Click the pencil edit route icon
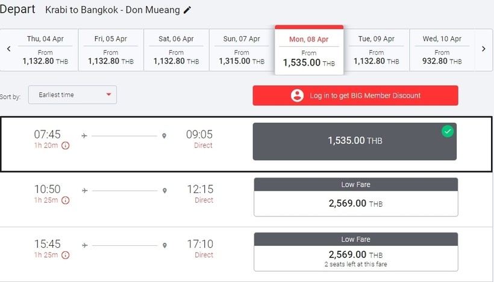This screenshot has width=494, height=282. click(187, 10)
